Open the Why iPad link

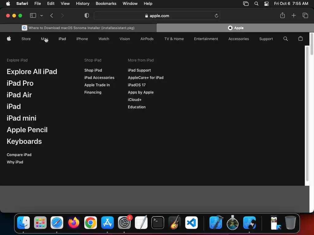click(x=15, y=162)
